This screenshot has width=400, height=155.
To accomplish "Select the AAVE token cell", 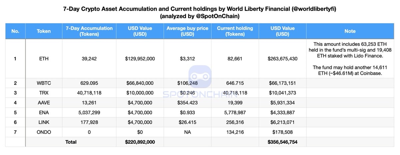I will click(44, 103).
